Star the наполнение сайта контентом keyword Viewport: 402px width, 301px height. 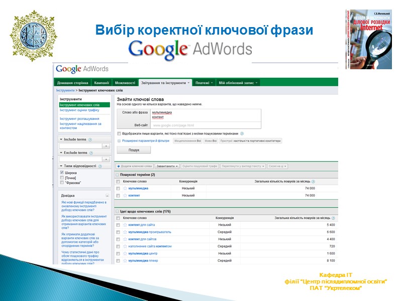(x=125, y=246)
